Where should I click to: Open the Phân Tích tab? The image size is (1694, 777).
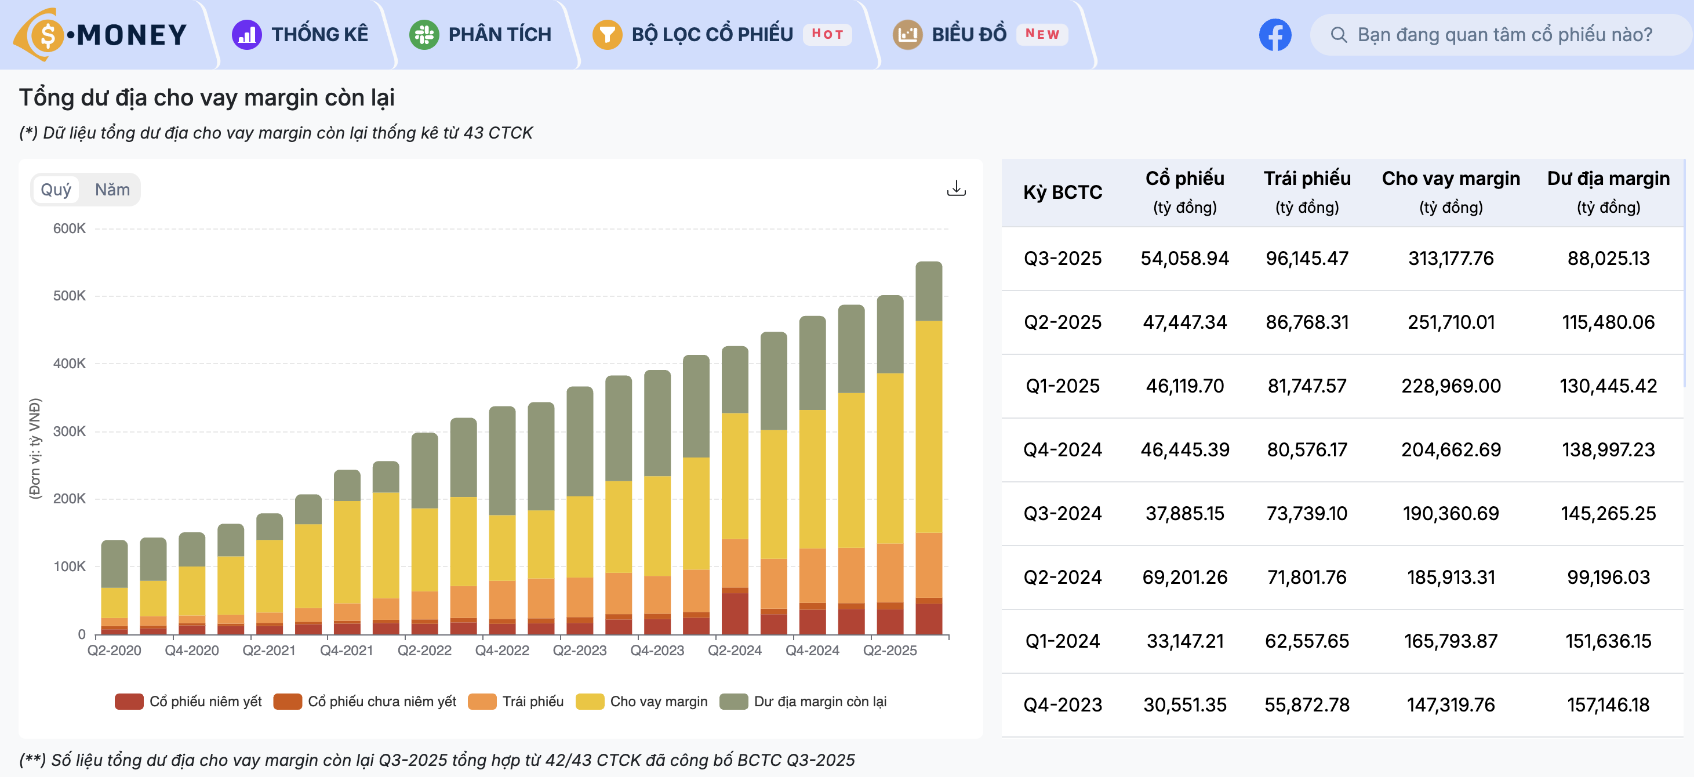[x=499, y=34]
